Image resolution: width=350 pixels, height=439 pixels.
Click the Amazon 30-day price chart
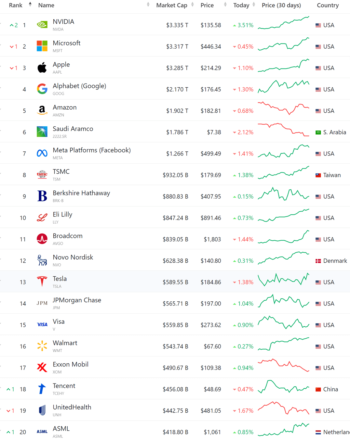(283, 109)
